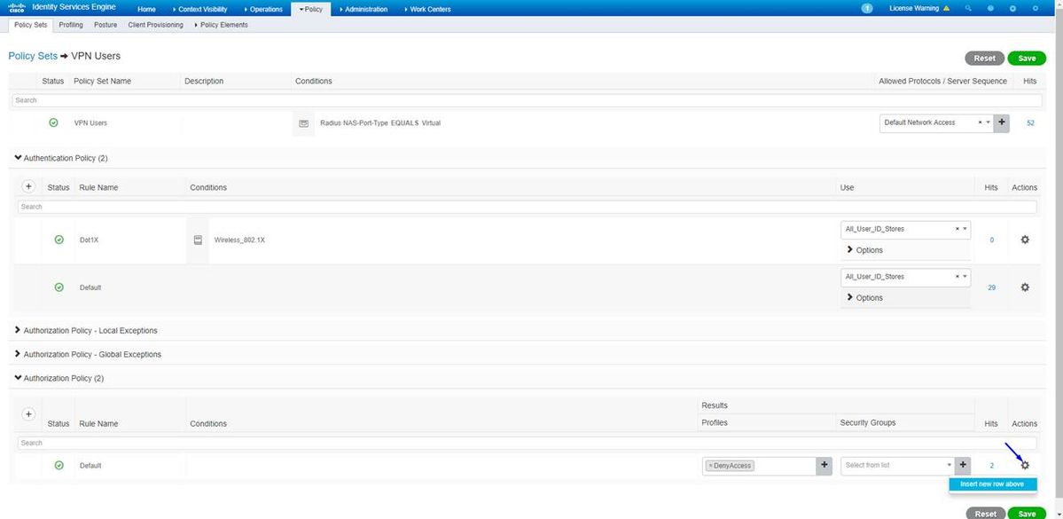Open the gear for Default rule with 29 hits
The height and width of the screenshot is (519, 1063).
point(1025,287)
